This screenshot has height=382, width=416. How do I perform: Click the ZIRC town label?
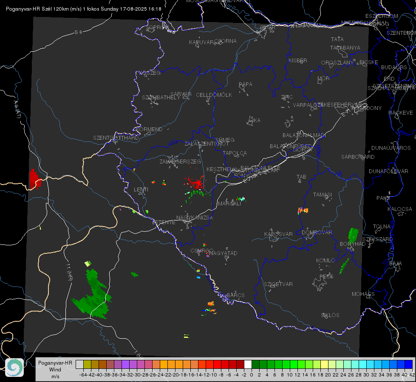287,97
